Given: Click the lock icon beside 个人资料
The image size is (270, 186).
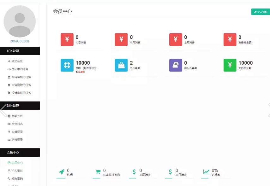Looking at the screenshot, I should (x=9, y=171).
